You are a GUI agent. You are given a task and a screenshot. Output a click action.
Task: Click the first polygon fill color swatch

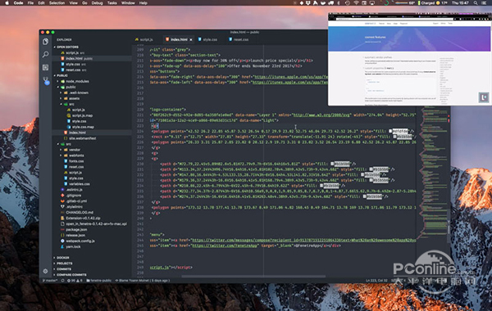pos(390,131)
